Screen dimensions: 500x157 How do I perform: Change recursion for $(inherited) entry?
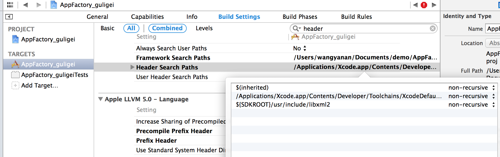coord(472,88)
